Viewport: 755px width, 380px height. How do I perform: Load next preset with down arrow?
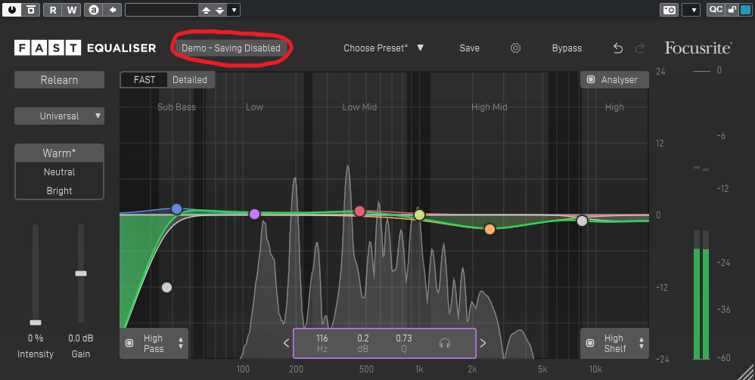[x=219, y=10]
